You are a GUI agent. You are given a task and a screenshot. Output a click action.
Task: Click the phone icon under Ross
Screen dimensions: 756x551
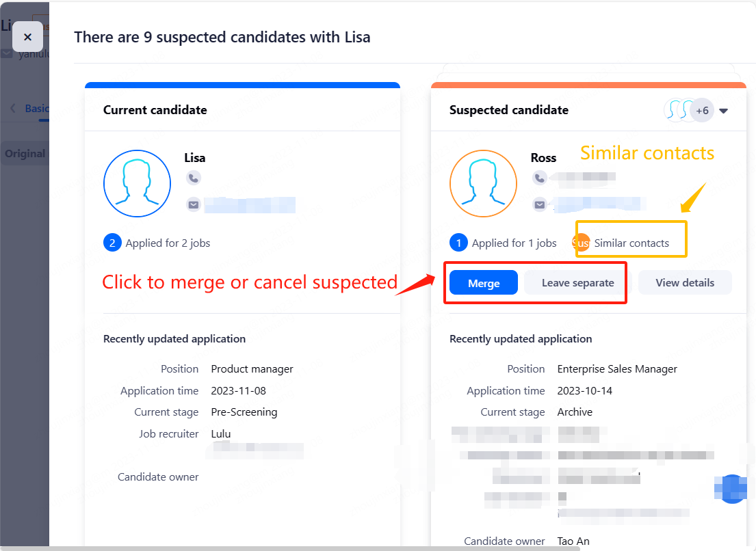(540, 178)
